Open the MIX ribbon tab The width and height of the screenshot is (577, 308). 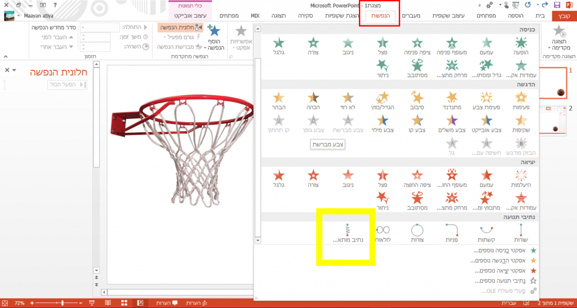pyautogui.click(x=255, y=16)
